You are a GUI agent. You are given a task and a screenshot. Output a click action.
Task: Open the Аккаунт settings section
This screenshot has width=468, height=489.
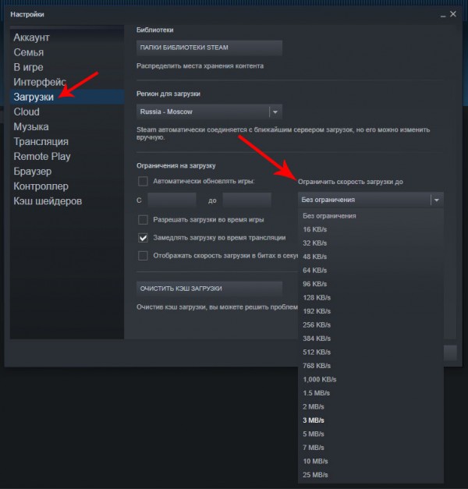pos(67,37)
